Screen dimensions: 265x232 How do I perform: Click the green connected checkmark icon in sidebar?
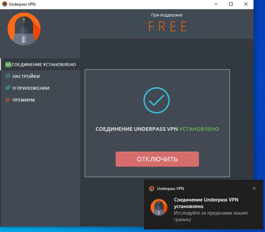coord(8,65)
